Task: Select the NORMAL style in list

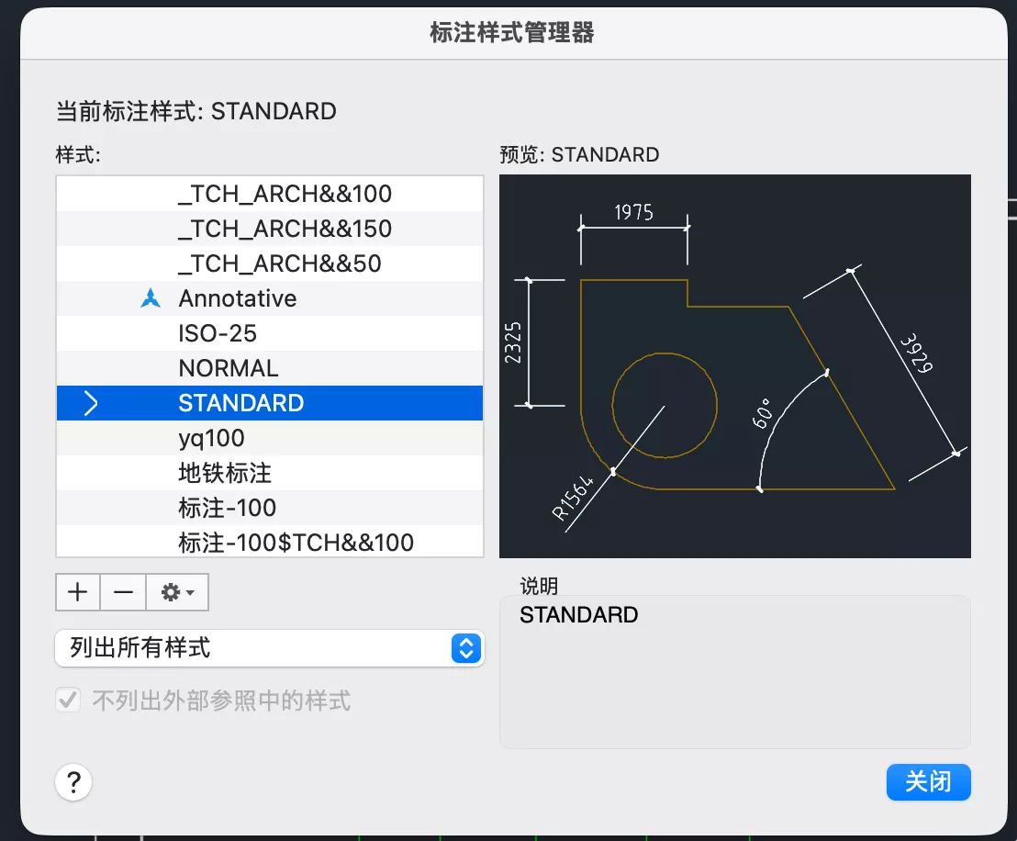Action: pos(228,368)
